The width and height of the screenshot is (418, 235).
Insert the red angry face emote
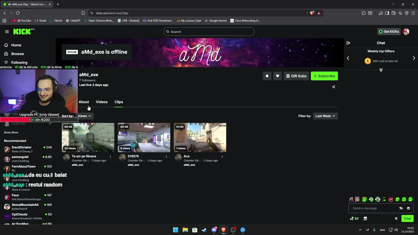point(391,199)
